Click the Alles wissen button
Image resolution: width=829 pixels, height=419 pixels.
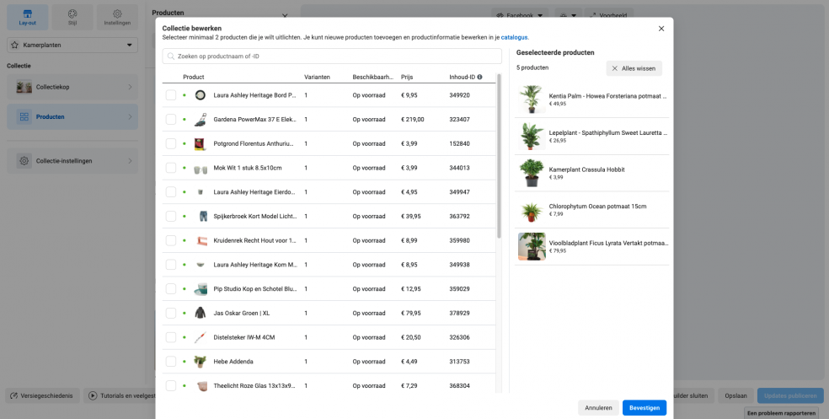click(x=634, y=68)
